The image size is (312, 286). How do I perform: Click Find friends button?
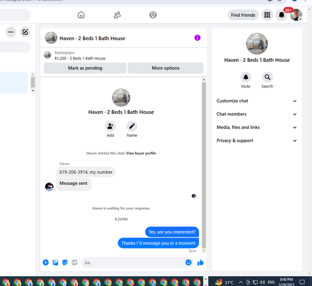[x=243, y=15]
